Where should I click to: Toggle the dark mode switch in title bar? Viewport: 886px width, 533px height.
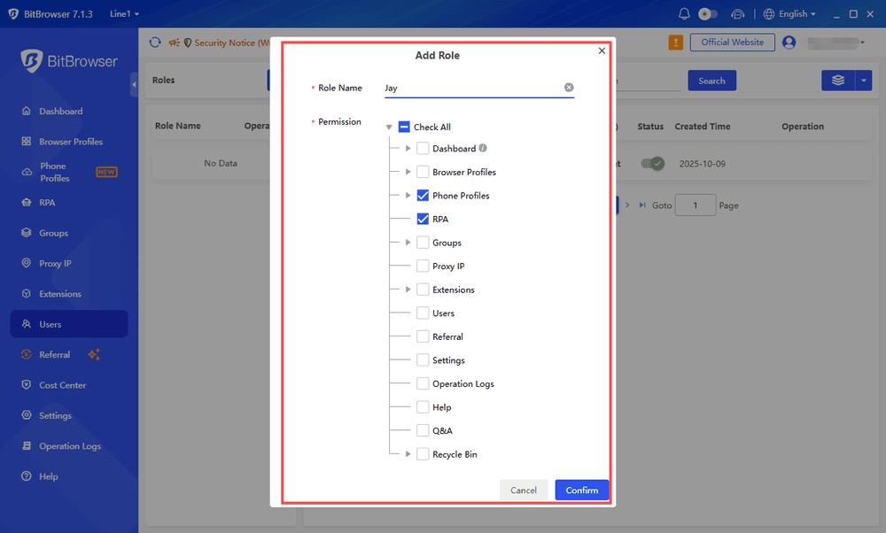[707, 14]
